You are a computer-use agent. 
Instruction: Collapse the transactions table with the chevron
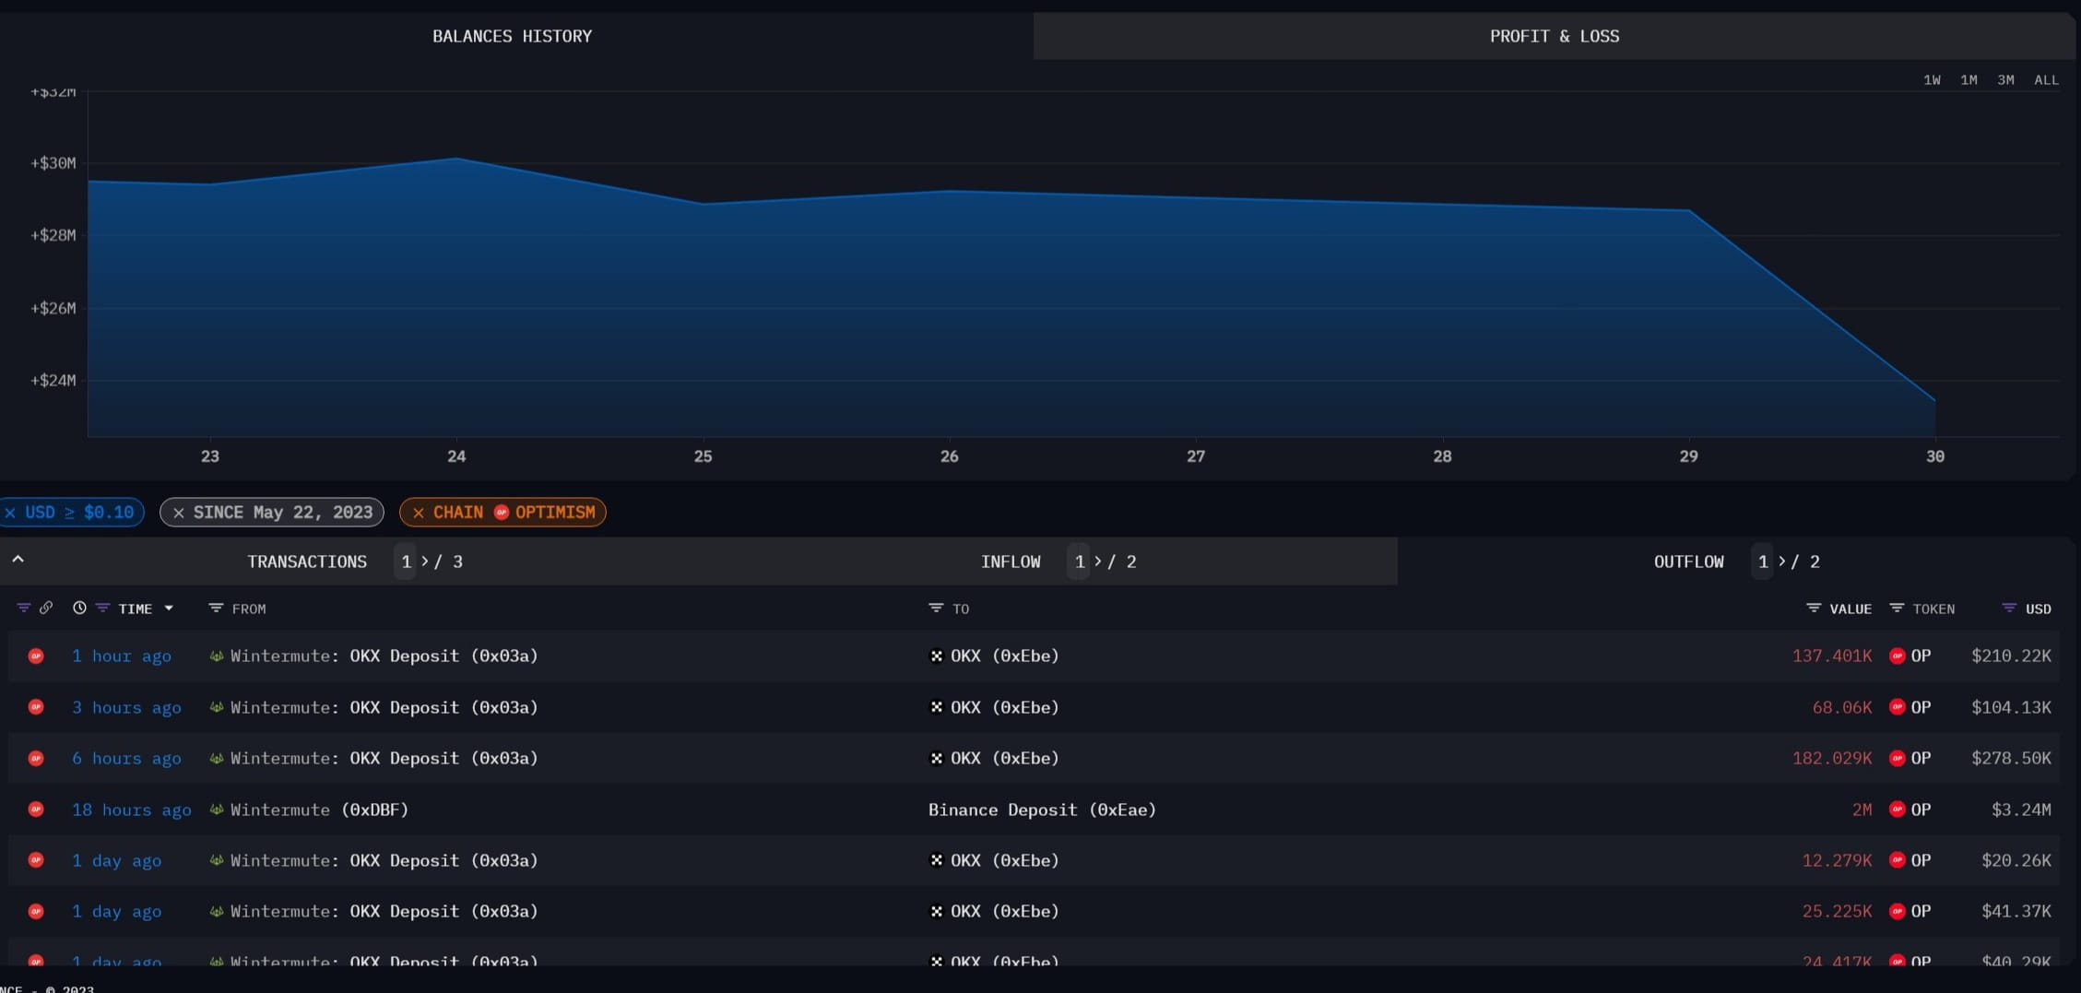coord(18,560)
